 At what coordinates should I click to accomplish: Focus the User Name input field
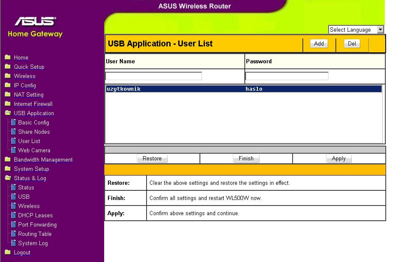pos(154,76)
